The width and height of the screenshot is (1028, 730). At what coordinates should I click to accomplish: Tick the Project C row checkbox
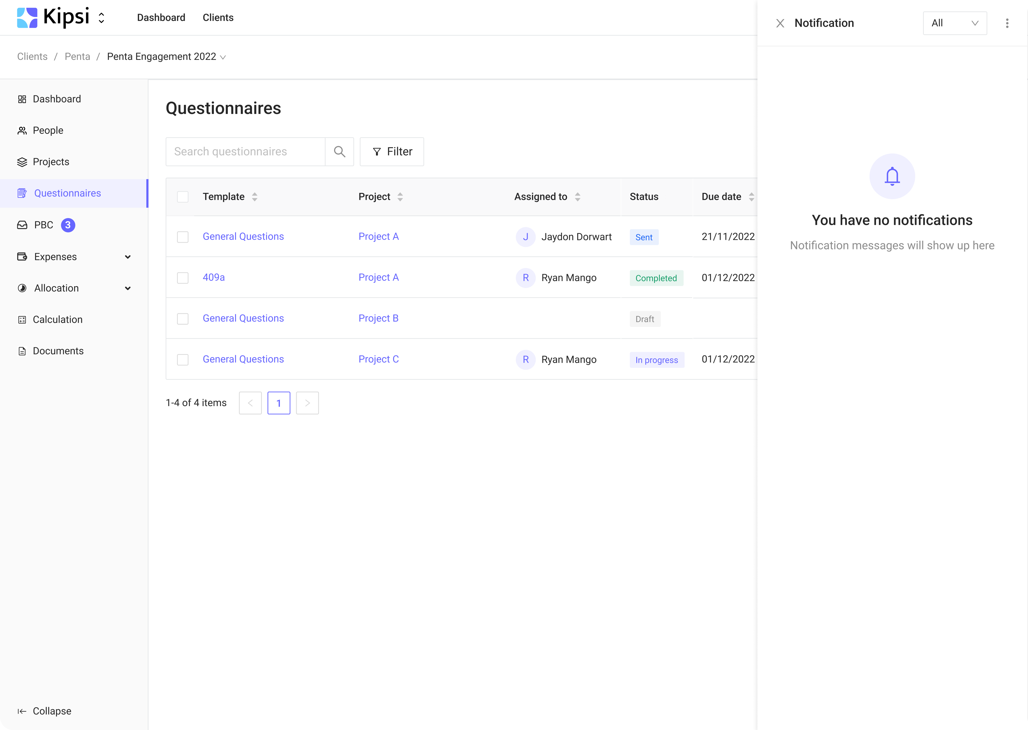coord(183,360)
